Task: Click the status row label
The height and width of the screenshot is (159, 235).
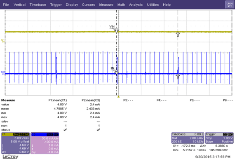Action: [5, 130]
